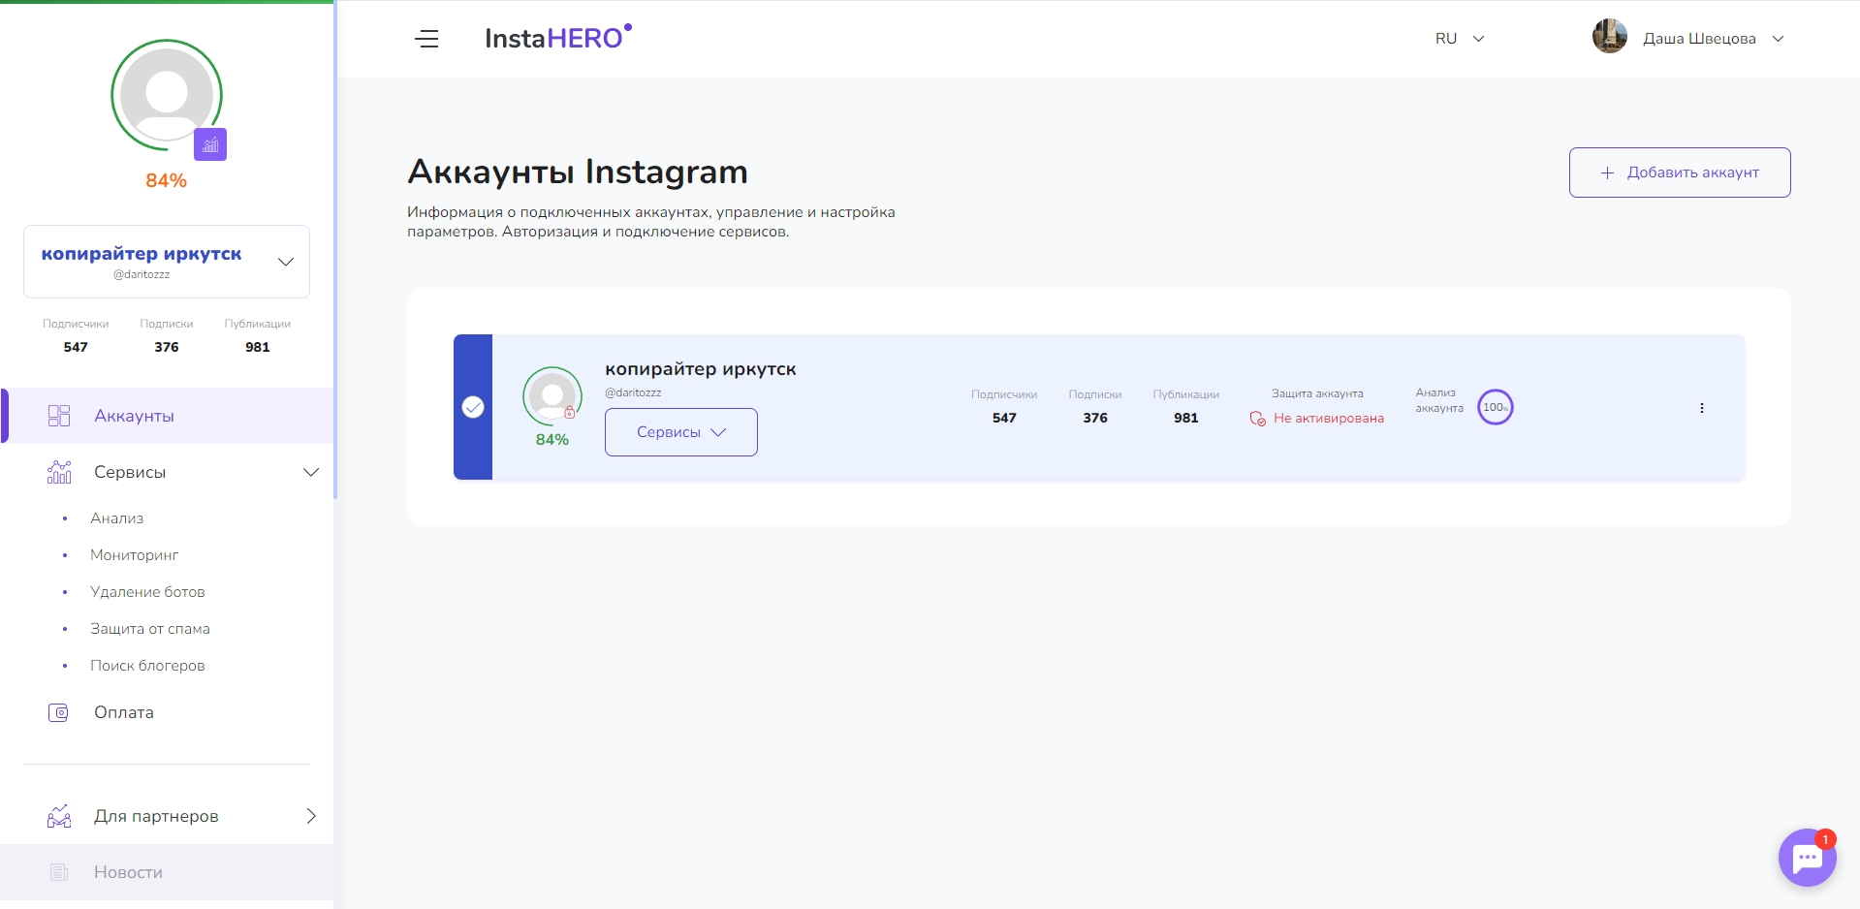Screen dimensions: 1860x909
Task: Click the account card avatar
Action: click(552, 395)
